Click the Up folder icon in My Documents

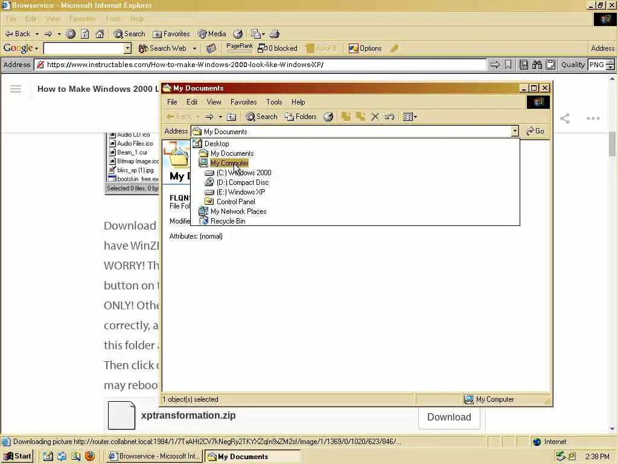tap(232, 117)
